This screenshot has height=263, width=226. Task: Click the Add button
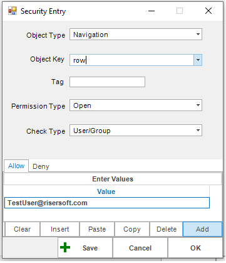click(x=202, y=229)
